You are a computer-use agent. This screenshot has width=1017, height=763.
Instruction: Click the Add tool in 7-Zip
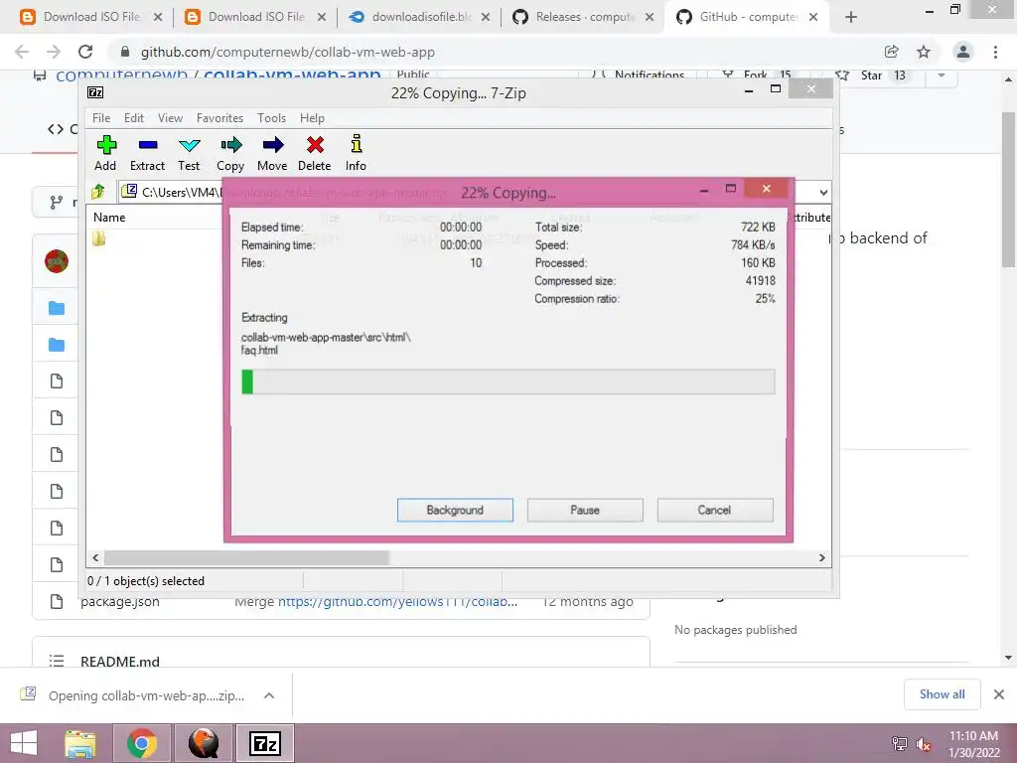click(105, 153)
